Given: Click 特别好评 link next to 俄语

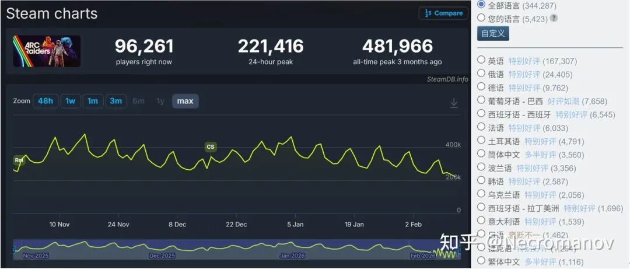Looking at the screenshot, I should click(x=524, y=74).
